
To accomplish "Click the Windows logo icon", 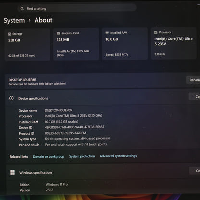I will click(x=12, y=172).
